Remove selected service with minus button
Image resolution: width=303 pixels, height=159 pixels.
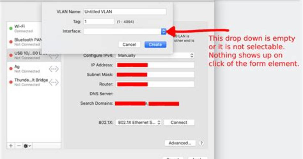click(18, 146)
